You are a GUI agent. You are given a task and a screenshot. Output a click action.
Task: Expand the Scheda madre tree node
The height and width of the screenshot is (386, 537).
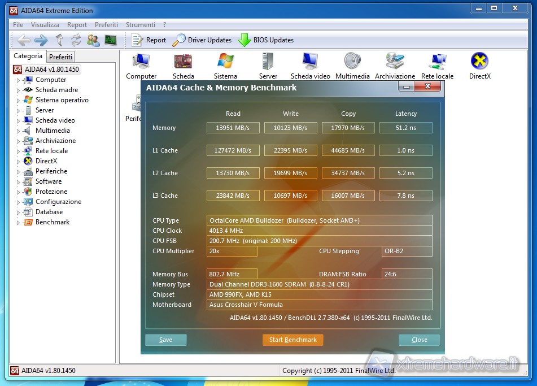18,90
